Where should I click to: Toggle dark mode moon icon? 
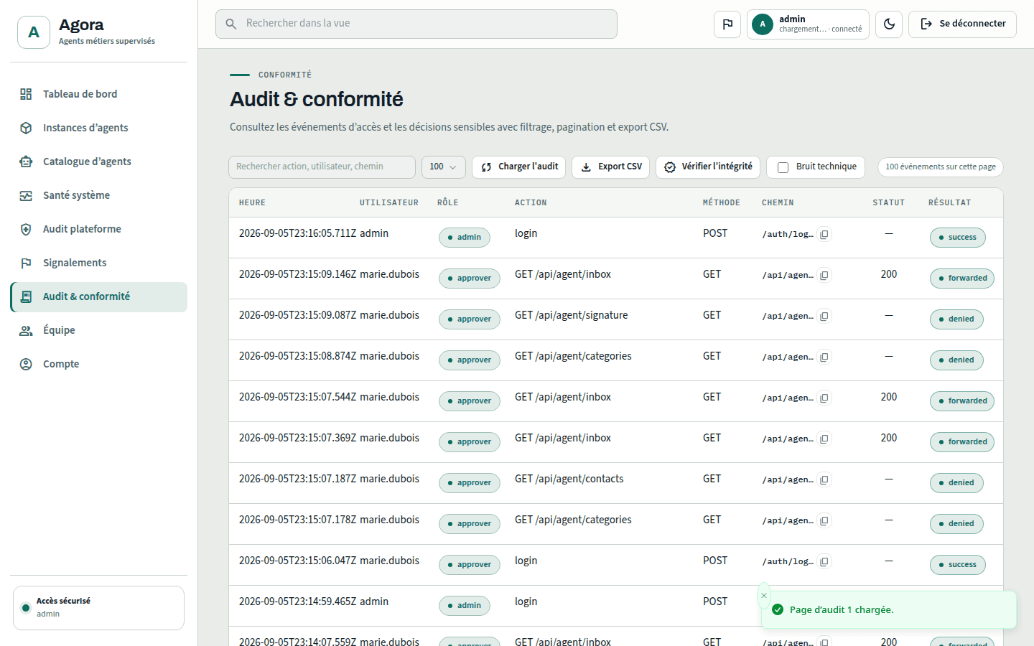[x=889, y=24]
